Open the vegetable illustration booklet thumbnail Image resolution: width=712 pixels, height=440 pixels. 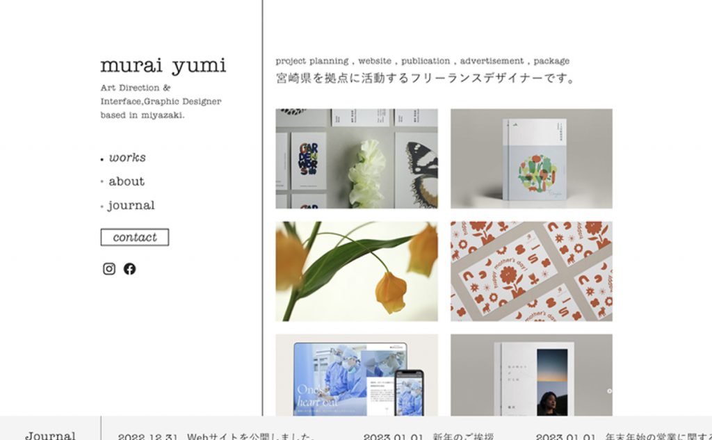click(x=531, y=158)
